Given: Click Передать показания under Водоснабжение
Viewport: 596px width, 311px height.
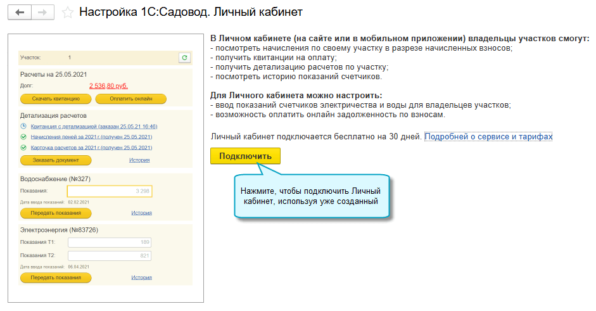Looking at the screenshot, I should click(x=56, y=213).
